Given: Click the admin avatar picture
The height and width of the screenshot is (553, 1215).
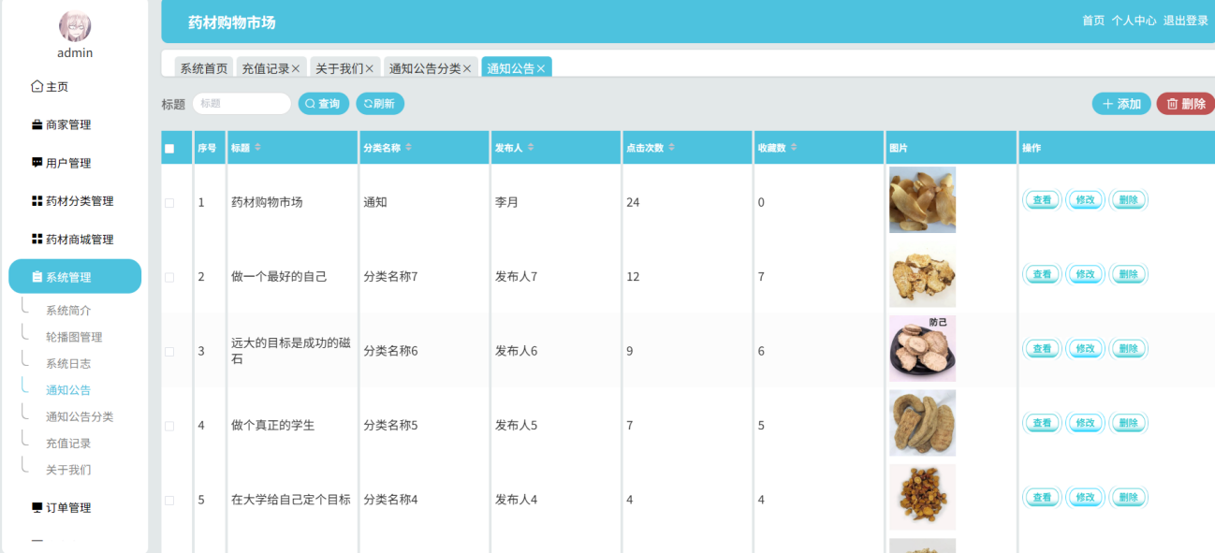Looking at the screenshot, I should (75, 26).
